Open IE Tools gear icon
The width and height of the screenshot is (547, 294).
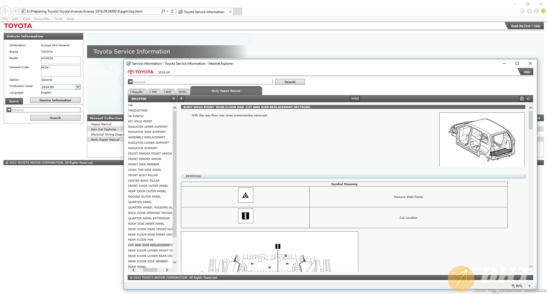coord(536,11)
